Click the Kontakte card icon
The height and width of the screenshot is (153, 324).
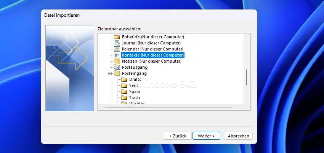coord(117,55)
